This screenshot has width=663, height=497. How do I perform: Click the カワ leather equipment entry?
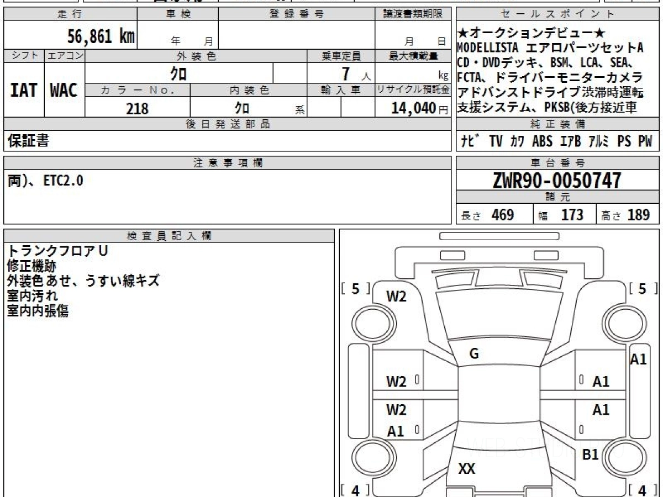[x=518, y=141]
